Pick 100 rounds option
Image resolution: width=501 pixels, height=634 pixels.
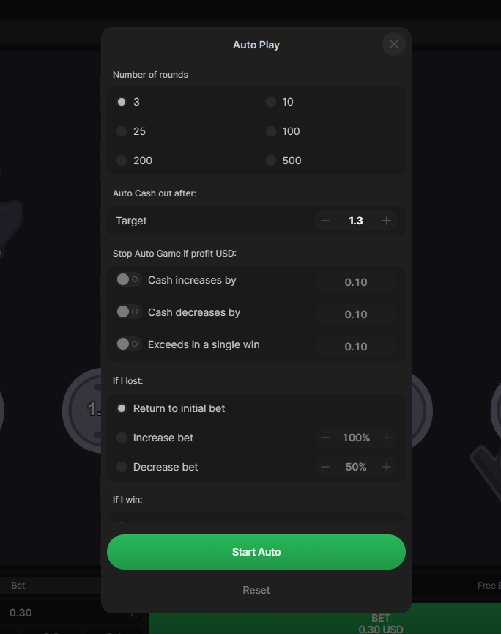pos(271,131)
